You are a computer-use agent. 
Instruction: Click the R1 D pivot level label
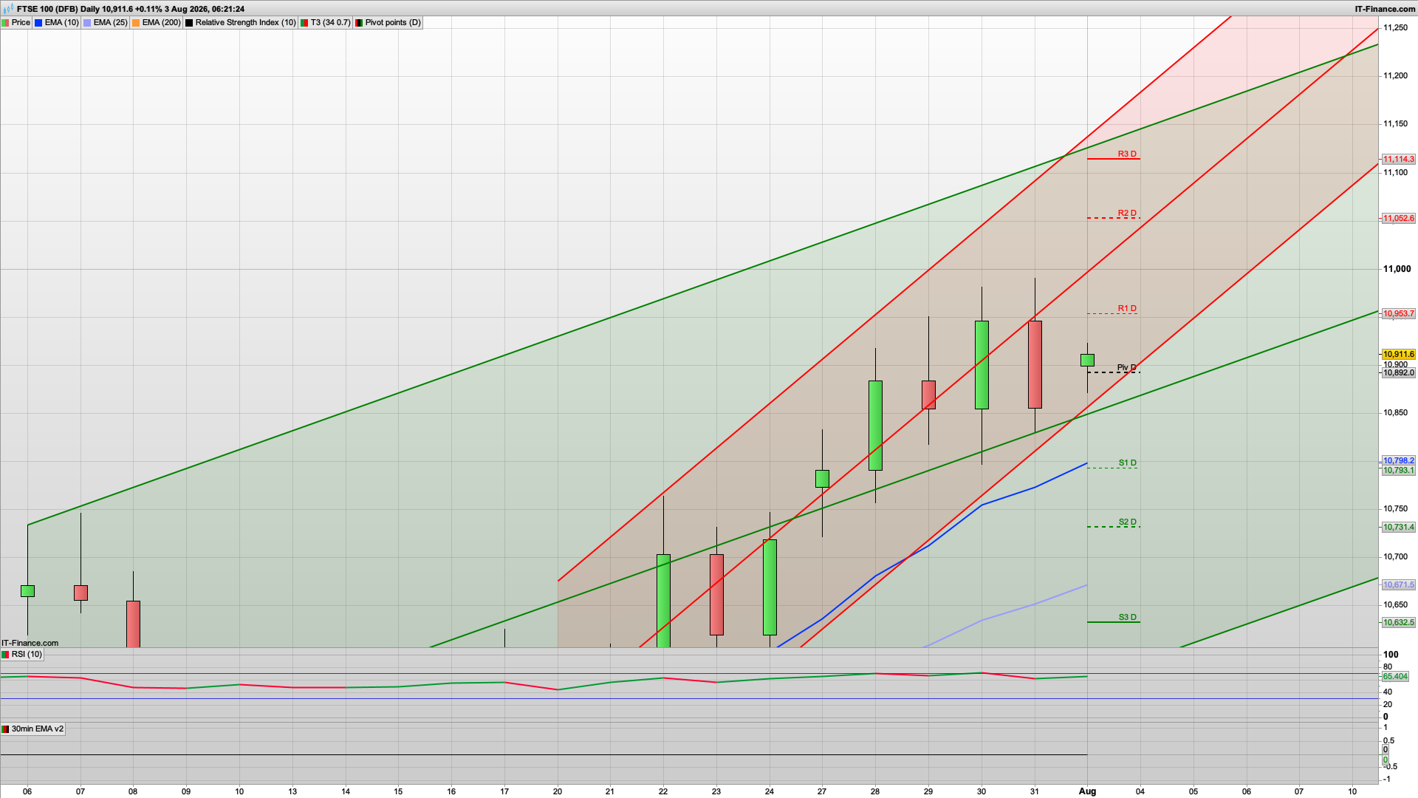[1127, 309]
